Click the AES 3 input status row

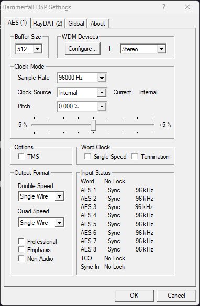coord(117,207)
